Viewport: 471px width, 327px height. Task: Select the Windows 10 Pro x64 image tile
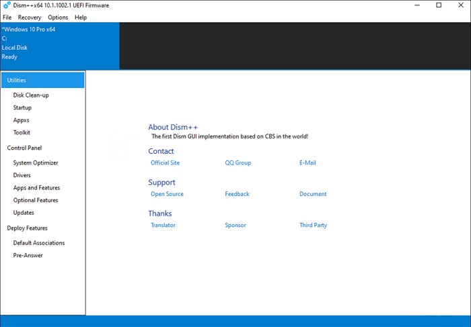pyautogui.click(x=59, y=46)
